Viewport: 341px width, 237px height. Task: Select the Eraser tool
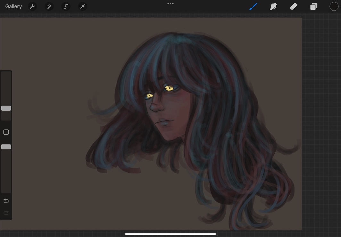click(294, 6)
